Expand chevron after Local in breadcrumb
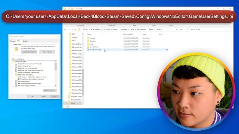This screenshot has height=134, width=239. pyautogui.click(x=135, y=29)
